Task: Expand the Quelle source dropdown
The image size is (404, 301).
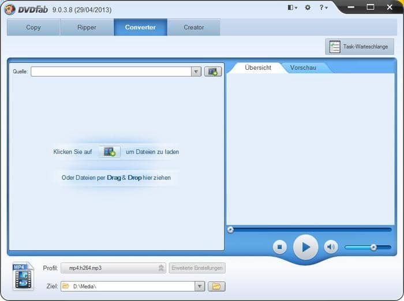Action: coord(196,72)
